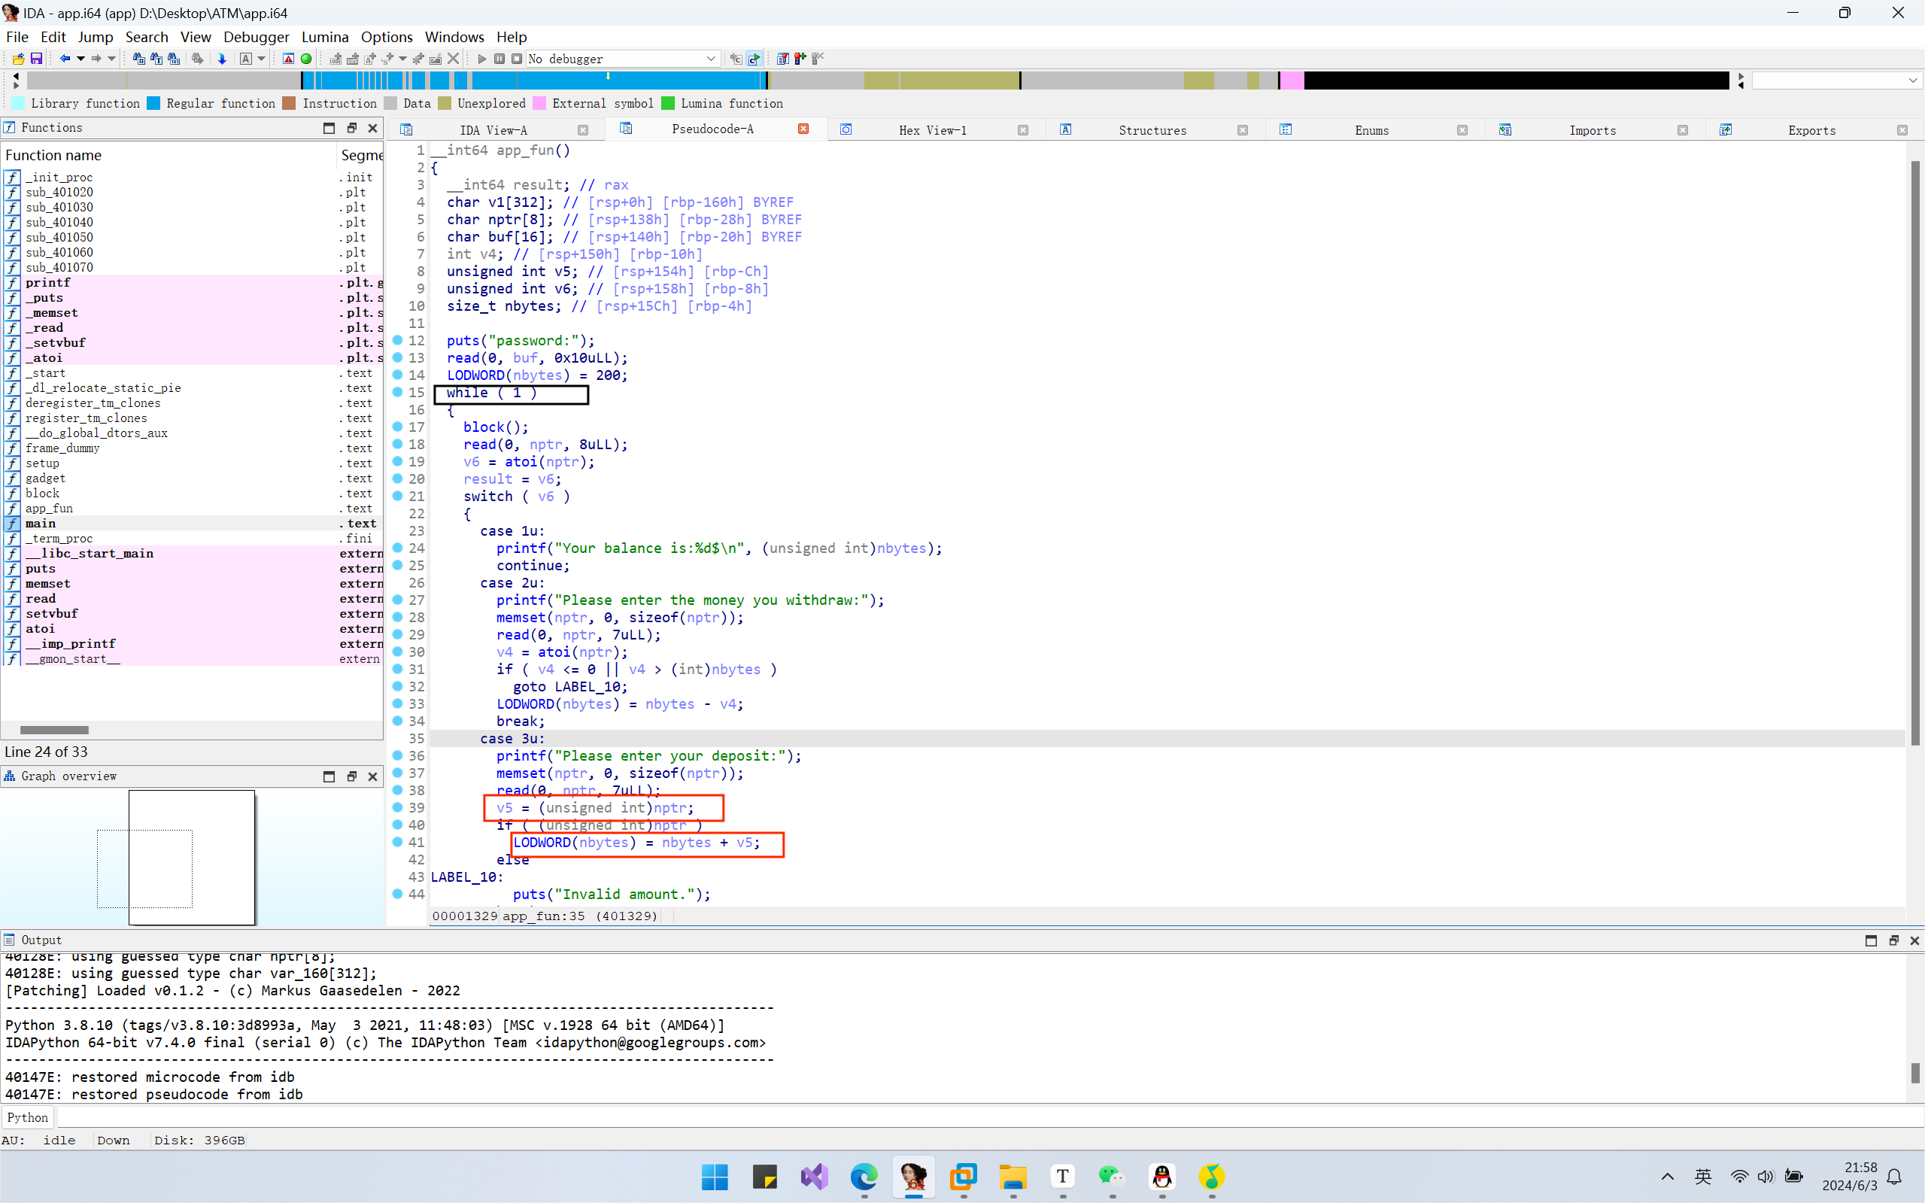Close the Pseudocode-A tab
The height and width of the screenshot is (1203, 1925).
(803, 129)
